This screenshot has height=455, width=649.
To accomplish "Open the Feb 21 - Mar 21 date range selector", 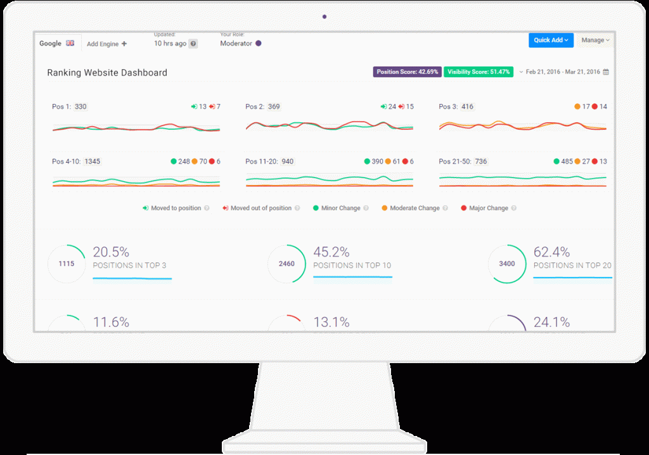I will pos(564,72).
